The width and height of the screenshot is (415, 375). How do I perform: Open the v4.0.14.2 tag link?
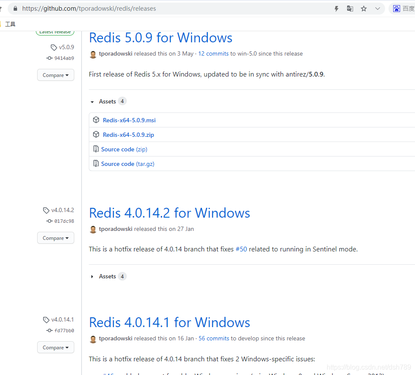(63, 210)
